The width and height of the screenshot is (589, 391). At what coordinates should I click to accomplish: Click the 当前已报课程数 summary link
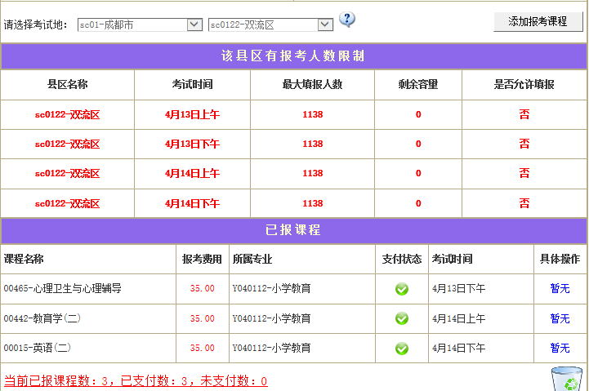136,381
